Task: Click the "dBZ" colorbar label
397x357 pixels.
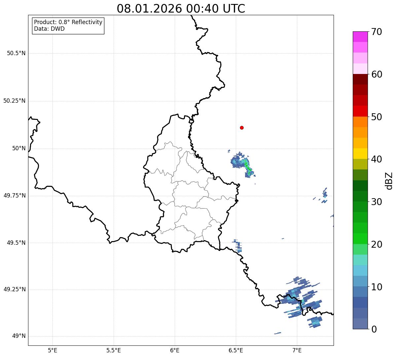Action: tap(389, 181)
